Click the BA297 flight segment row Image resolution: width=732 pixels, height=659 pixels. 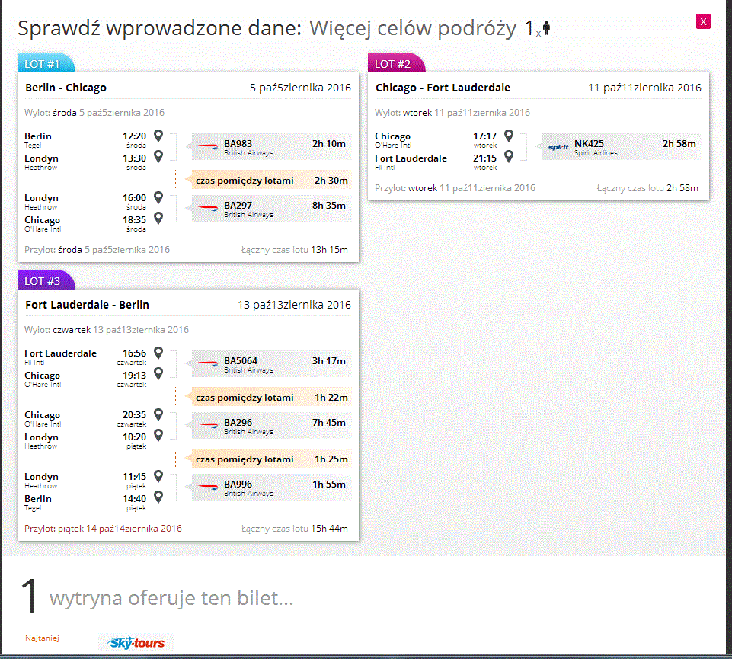tap(271, 209)
